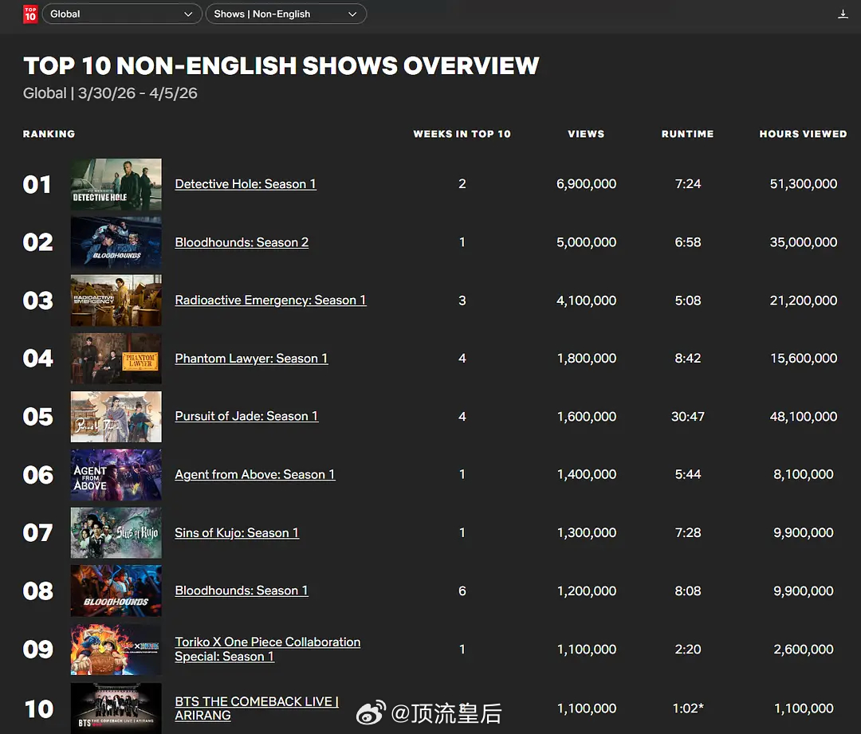
Task: Open Bloodhounds: Season 2 link
Action: tap(242, 242)
